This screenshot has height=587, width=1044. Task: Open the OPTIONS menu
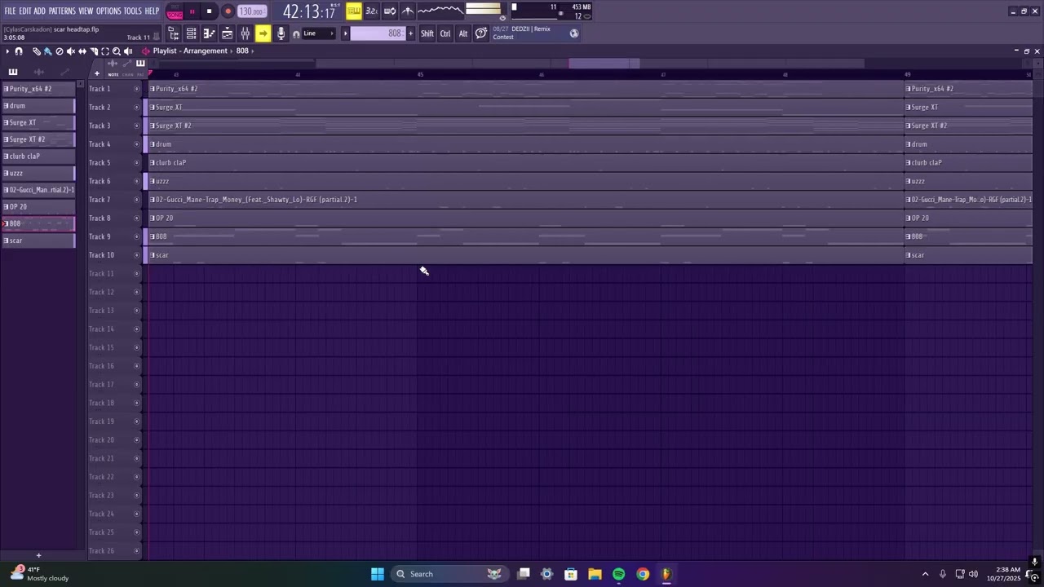click(x=108, y=11)
